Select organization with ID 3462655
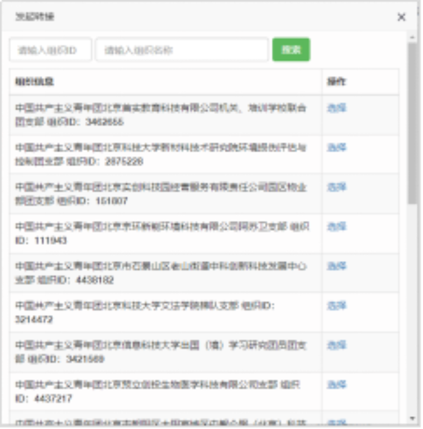The image size is (423, 429). [x=336, y=108]
